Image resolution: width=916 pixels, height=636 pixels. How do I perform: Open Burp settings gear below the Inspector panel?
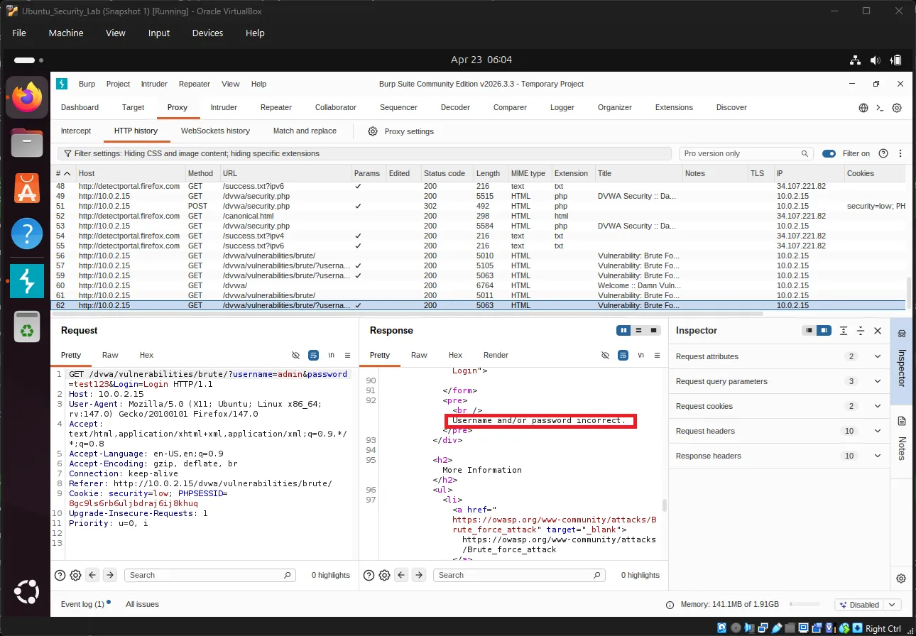(x=900, y=579)
